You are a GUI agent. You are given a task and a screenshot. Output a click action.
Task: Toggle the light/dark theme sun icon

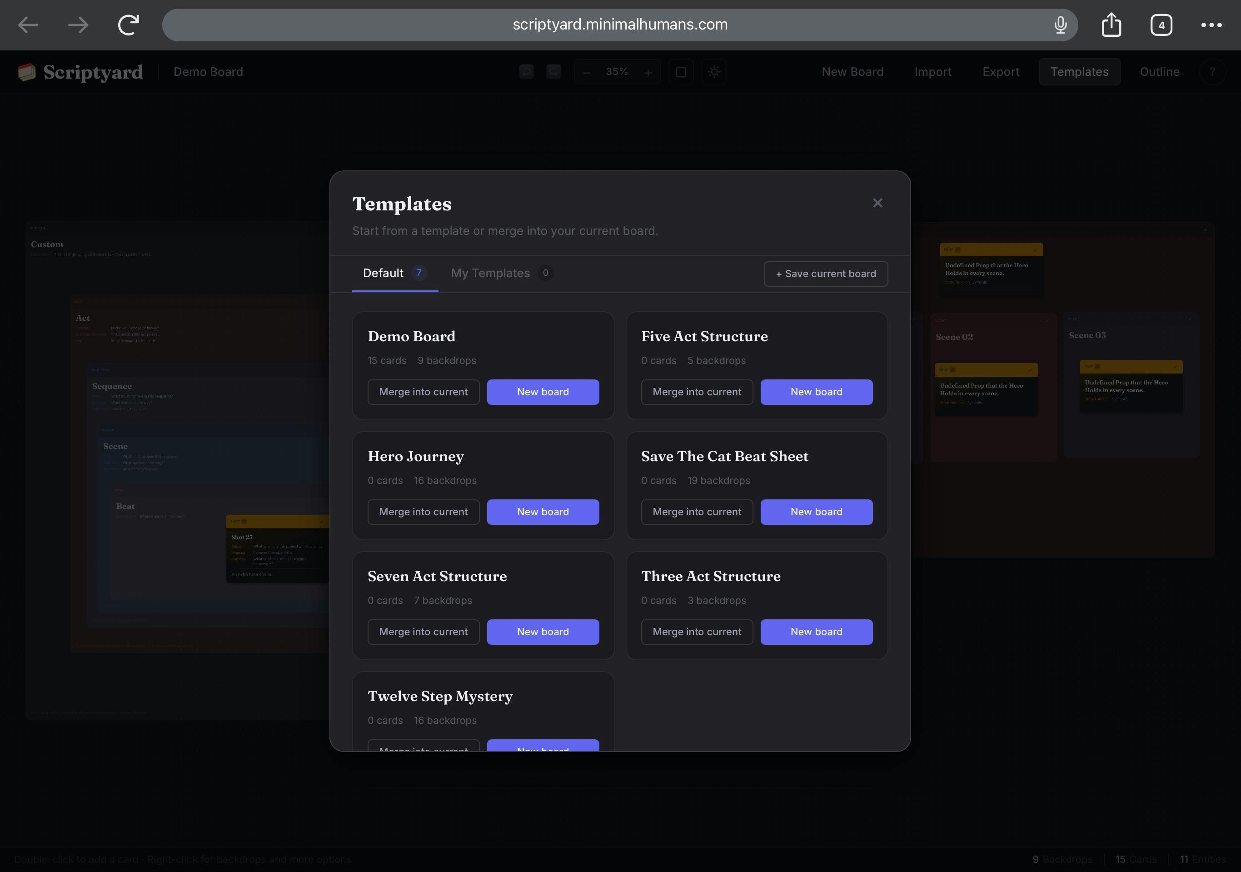click(x=714, y=72)
